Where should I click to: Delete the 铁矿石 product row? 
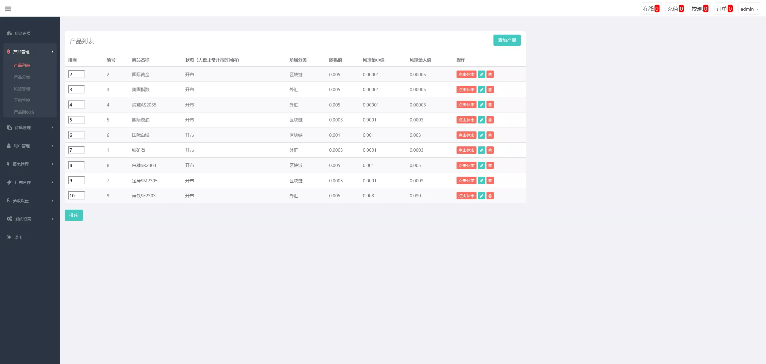[x=490, y=150]
